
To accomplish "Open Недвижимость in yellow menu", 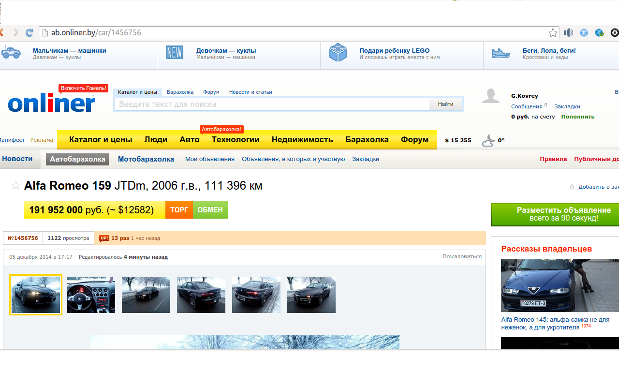I will (302, 140).
